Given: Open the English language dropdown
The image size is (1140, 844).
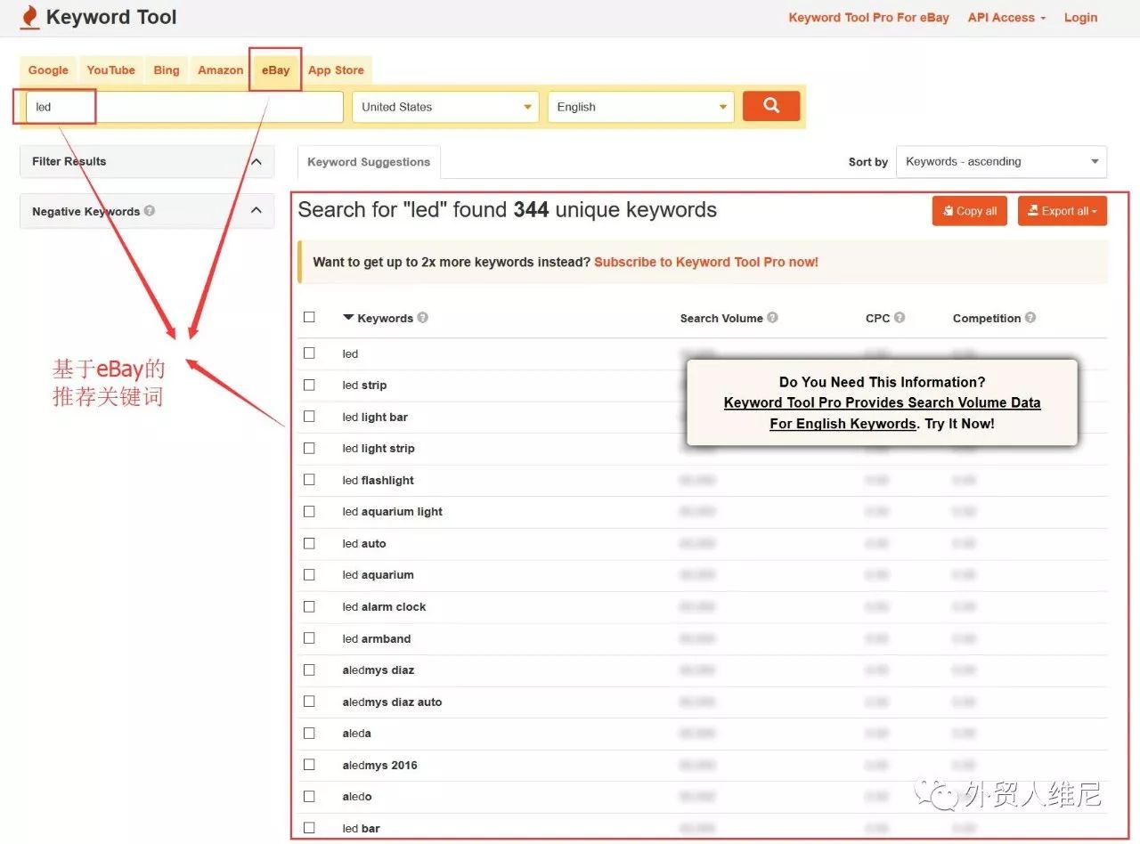Looking at the screenshot, I should point(641,107).
